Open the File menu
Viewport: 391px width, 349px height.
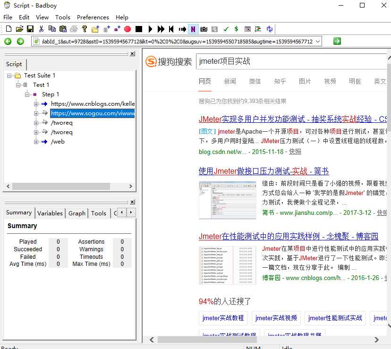coord(8,17)
